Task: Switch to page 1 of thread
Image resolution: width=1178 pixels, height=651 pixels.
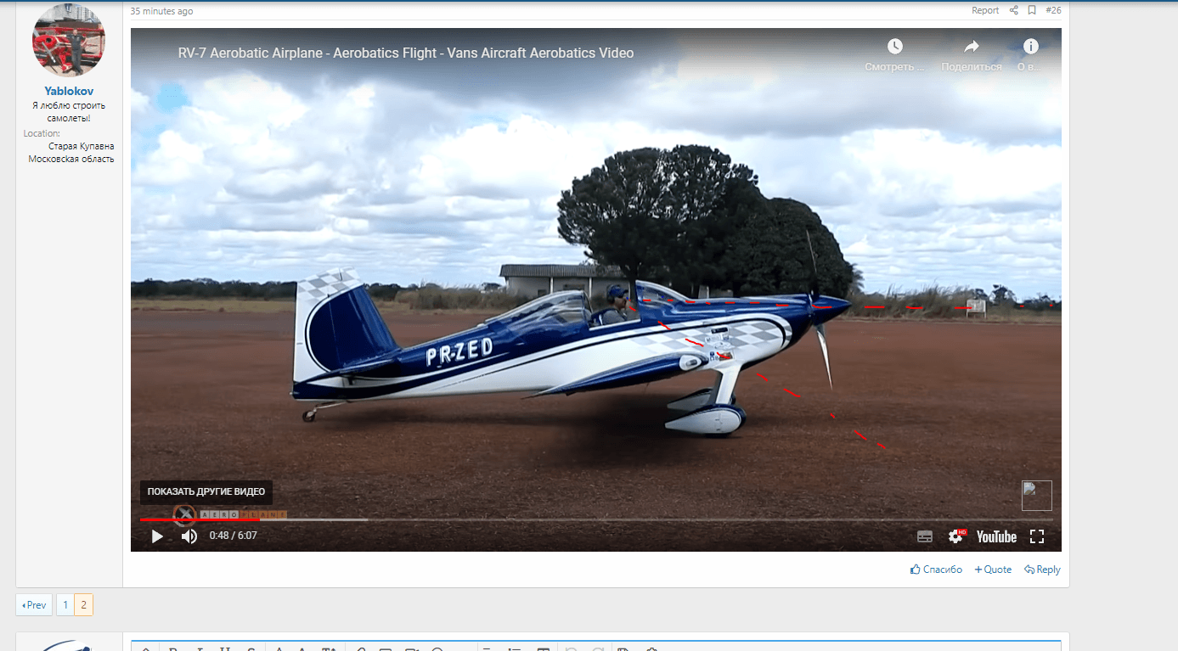Action: [65, 605]
